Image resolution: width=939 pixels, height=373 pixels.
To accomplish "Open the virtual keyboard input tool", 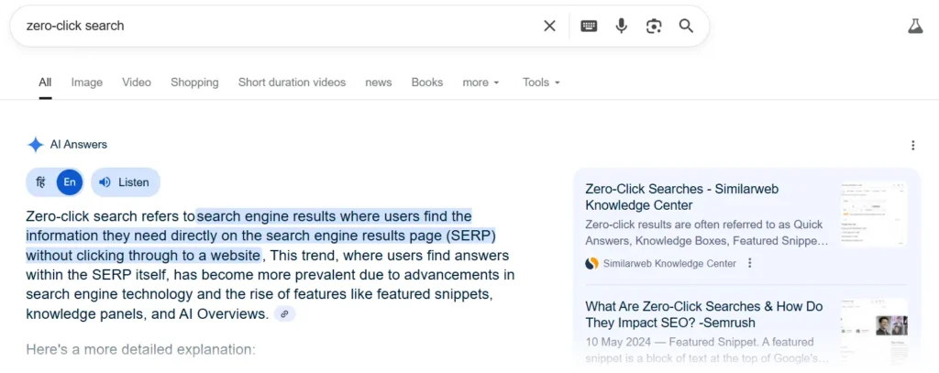I will tap(589, 26).
